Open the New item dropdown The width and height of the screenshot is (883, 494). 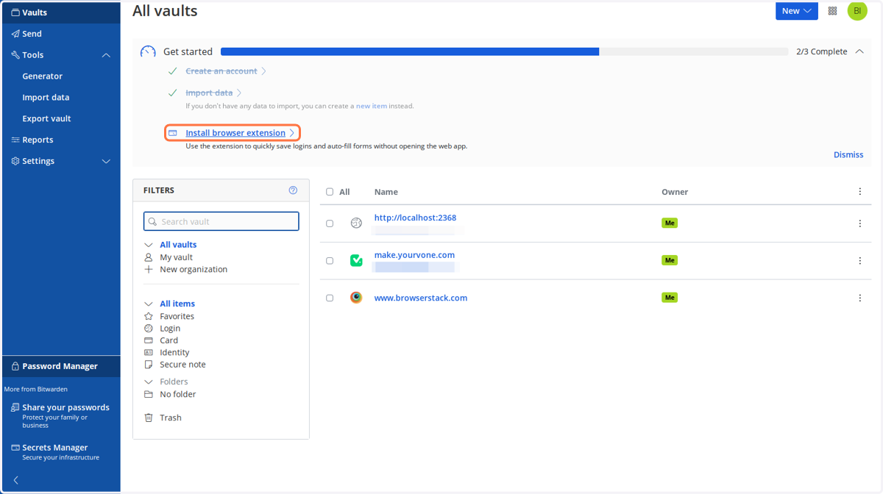[x=797, y=11]
